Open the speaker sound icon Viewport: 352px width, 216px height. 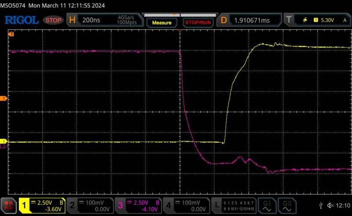(330, 205)
